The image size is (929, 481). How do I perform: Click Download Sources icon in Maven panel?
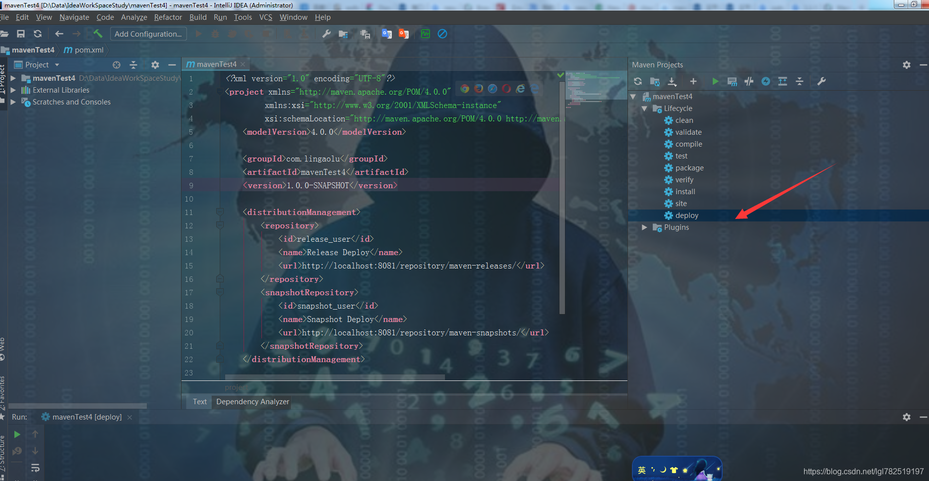pos(672,81)
